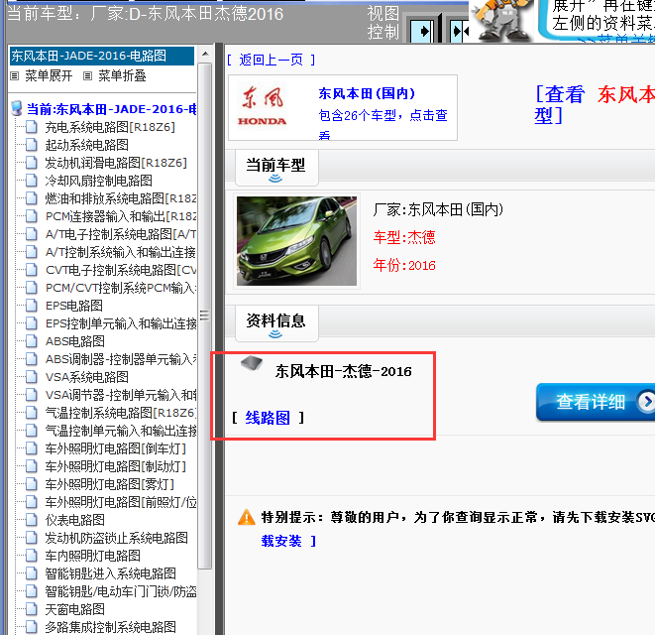Open the 线路图 link
655x635 pixels.
[x=268, y=418]
